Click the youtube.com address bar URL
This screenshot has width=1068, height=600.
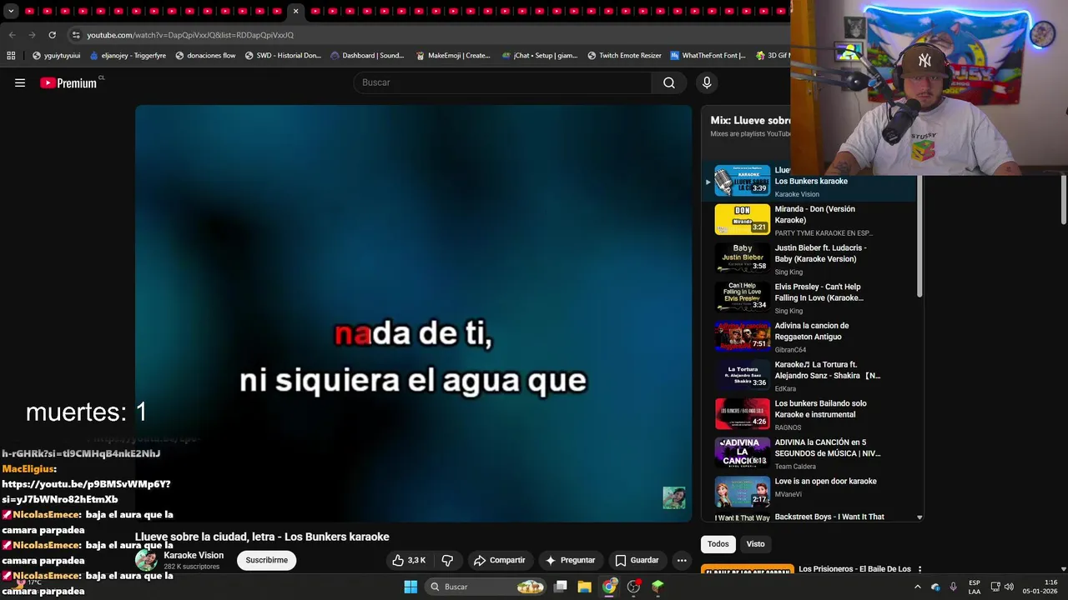190,35
